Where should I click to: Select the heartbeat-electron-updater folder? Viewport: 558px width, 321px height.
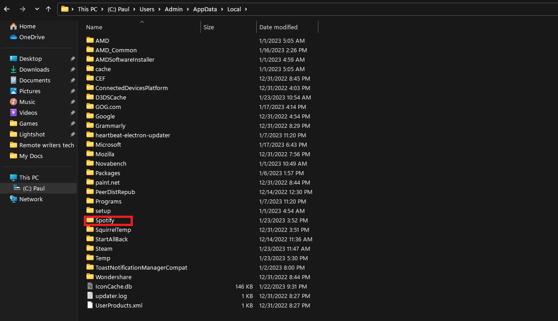[128, 135]
